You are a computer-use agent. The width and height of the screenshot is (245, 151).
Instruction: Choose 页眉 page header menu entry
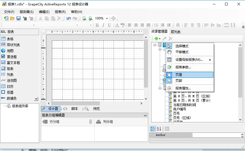point(190,75)
